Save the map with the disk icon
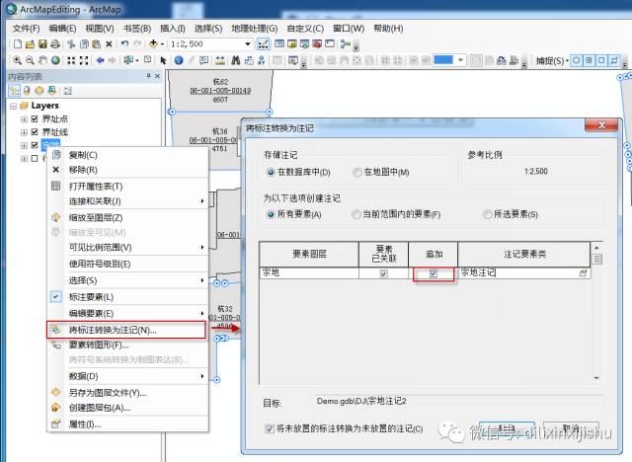This screenshot has height=462, width=632. pos(42,43)
